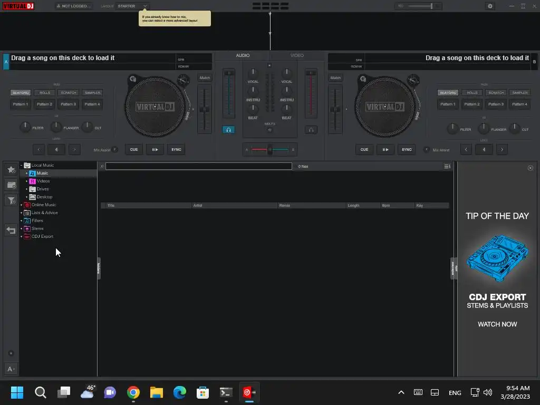Click the Stems folder icon

click(x=27, y=229)
